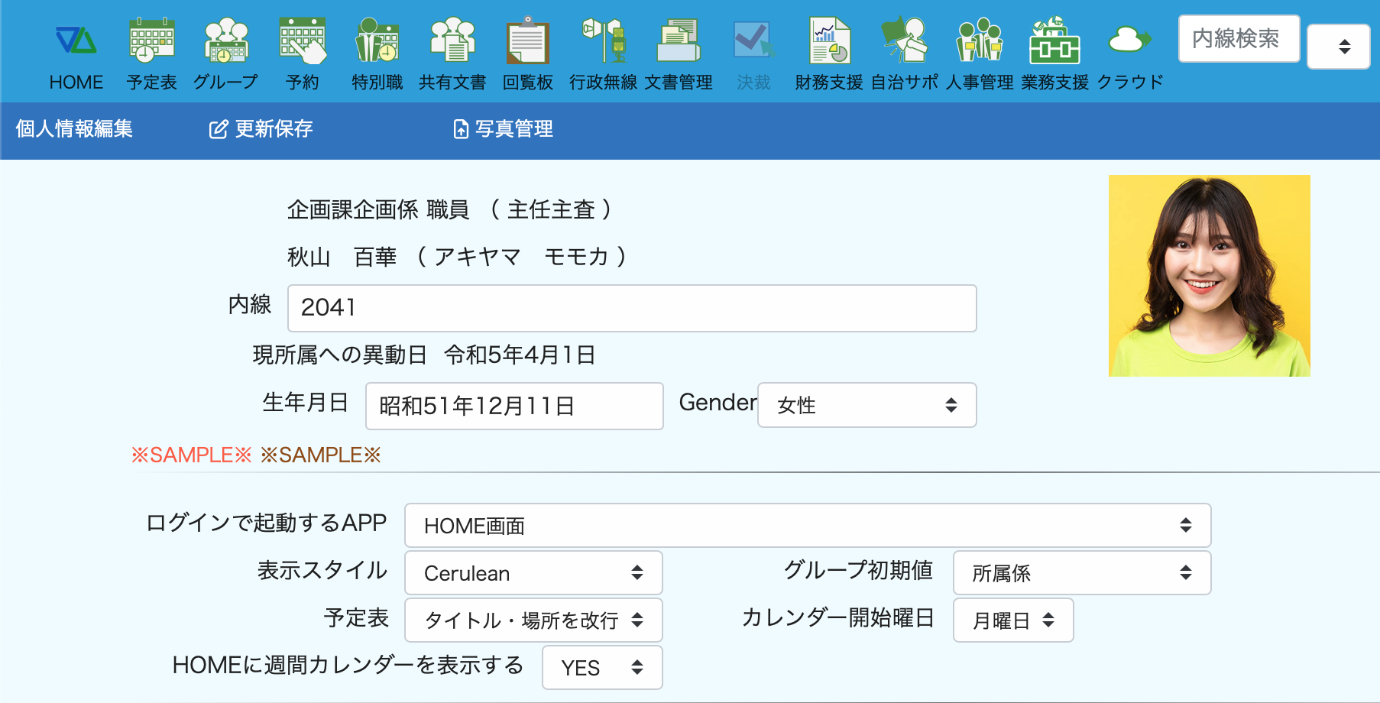Open the 予約 reservation icon
1380x703 pixels.
tap(303, 40)
